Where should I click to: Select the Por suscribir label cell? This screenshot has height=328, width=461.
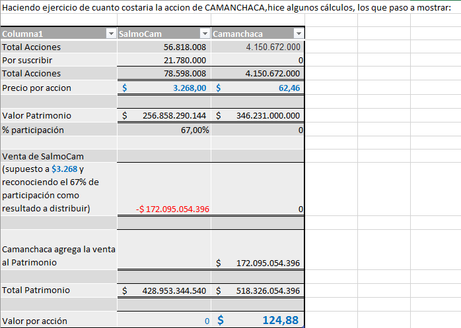[59, 60]
